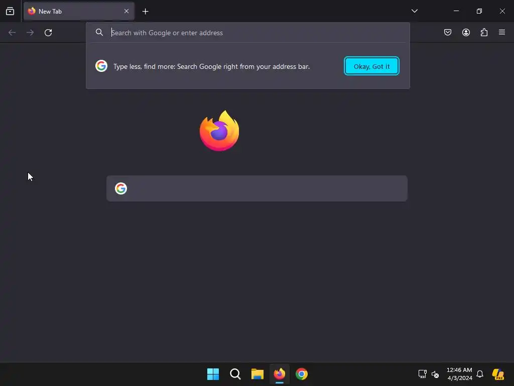
Task: Launch File Explorer from taskbar
Action: click(258, 374)
